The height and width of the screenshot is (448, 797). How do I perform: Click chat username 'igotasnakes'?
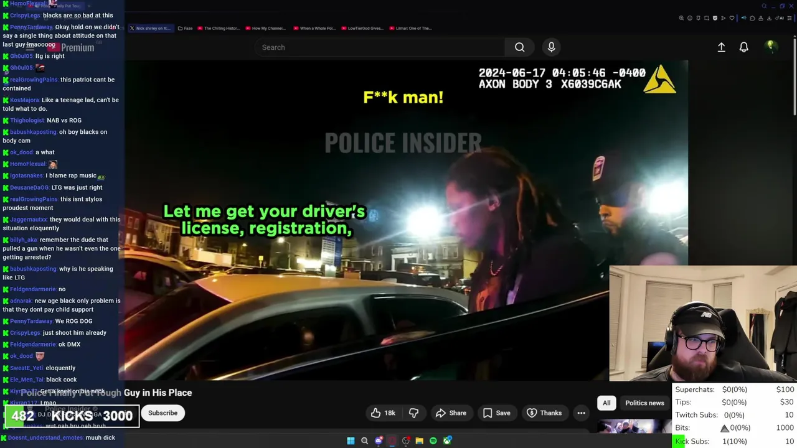27,175
